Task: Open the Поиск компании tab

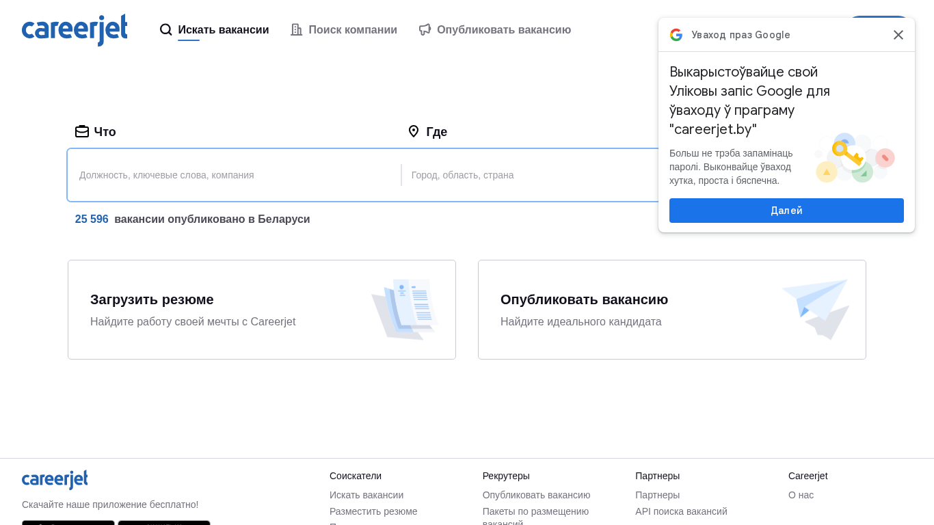Action: click(352, 29)
